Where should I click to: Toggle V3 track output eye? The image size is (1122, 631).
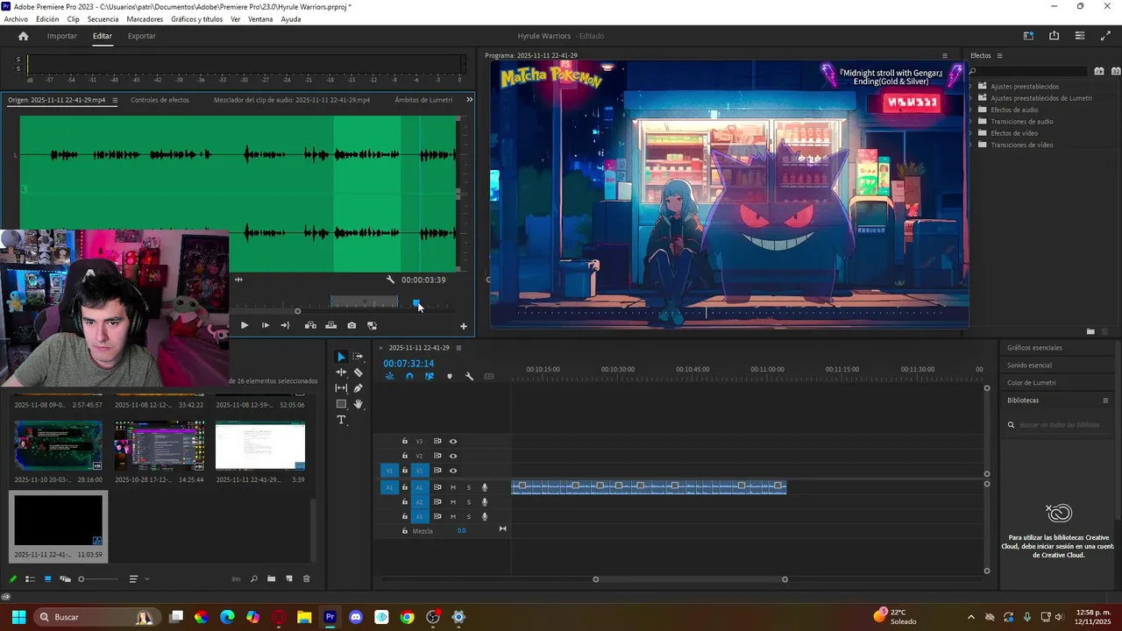(453, 442)
